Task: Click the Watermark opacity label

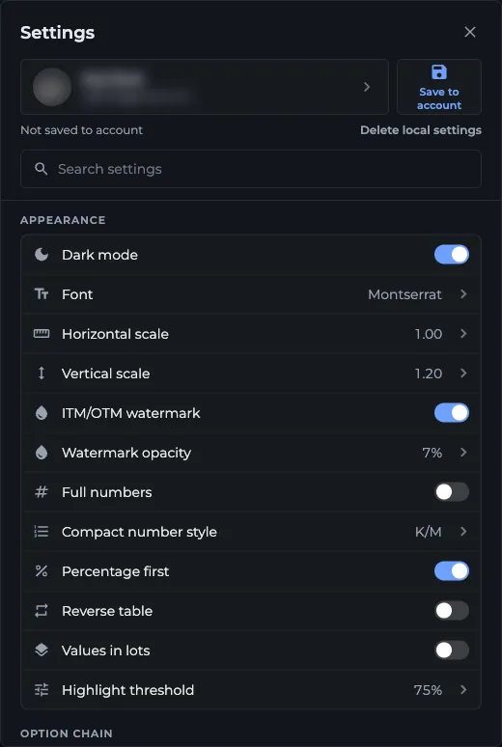Action: [126, 453]
